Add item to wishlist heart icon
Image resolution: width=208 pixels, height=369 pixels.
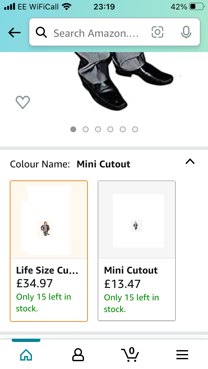tap(23, 102)
